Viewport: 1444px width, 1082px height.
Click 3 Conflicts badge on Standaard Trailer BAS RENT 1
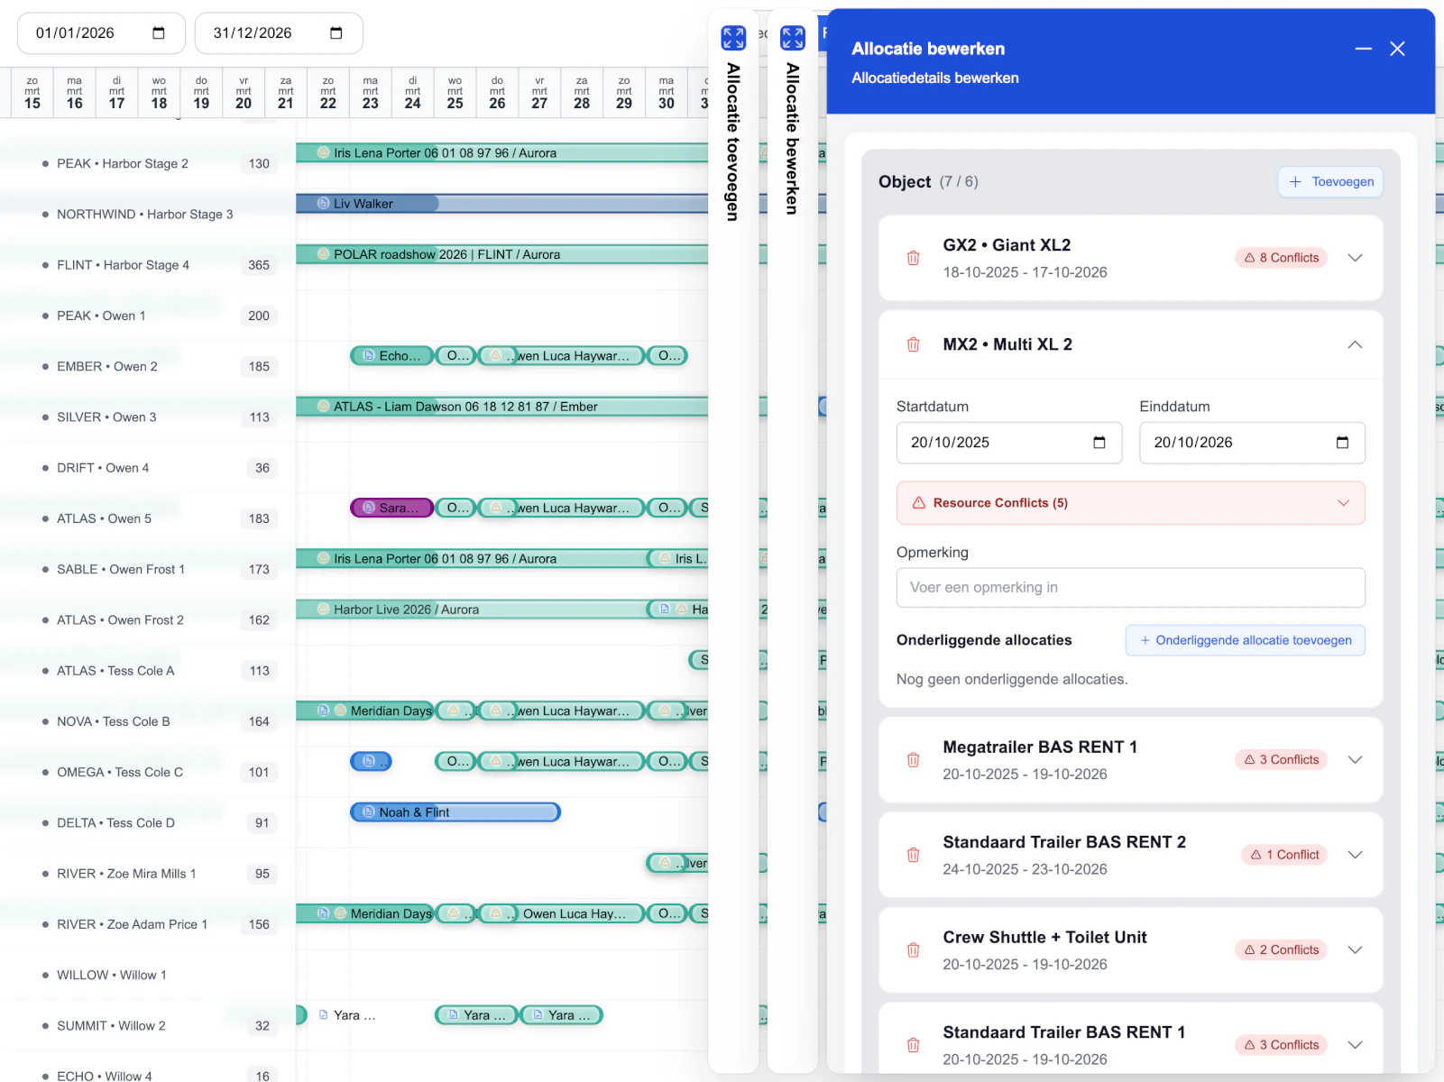point(1281,1045)
